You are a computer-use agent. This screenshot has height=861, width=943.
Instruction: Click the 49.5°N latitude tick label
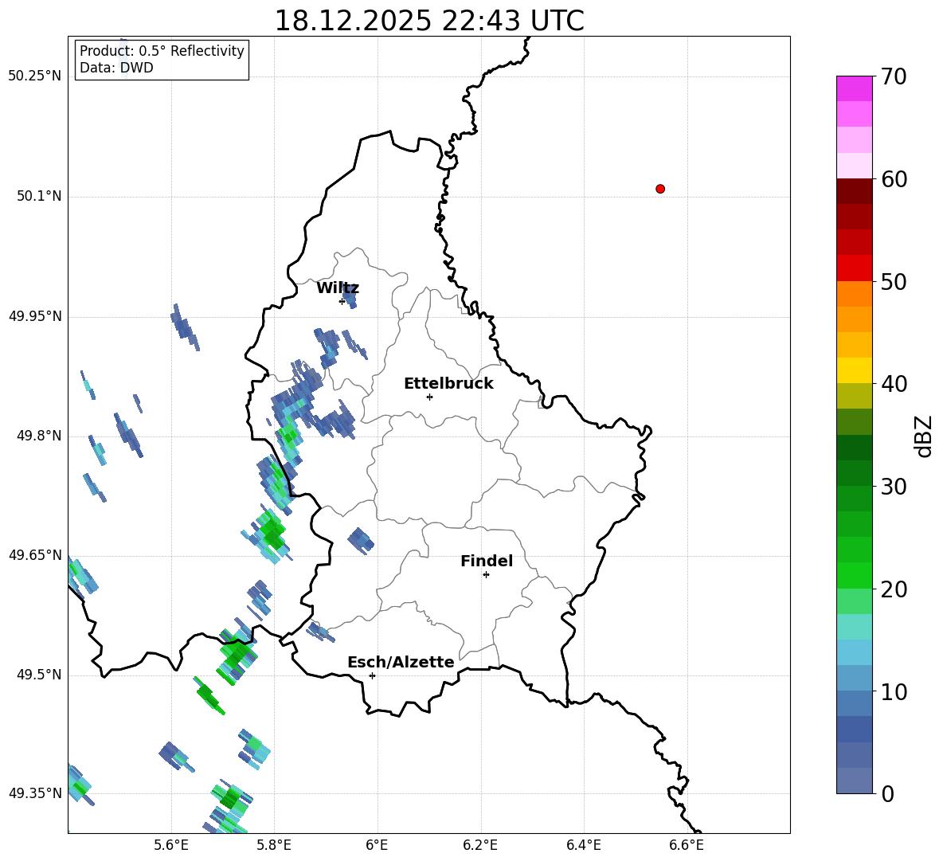(x=39, y=675)
